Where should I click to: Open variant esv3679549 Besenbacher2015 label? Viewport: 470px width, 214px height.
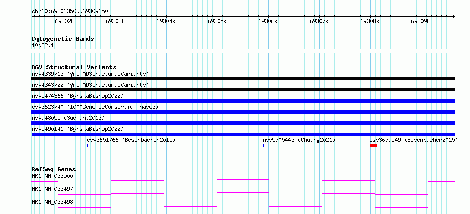[413, 140]
